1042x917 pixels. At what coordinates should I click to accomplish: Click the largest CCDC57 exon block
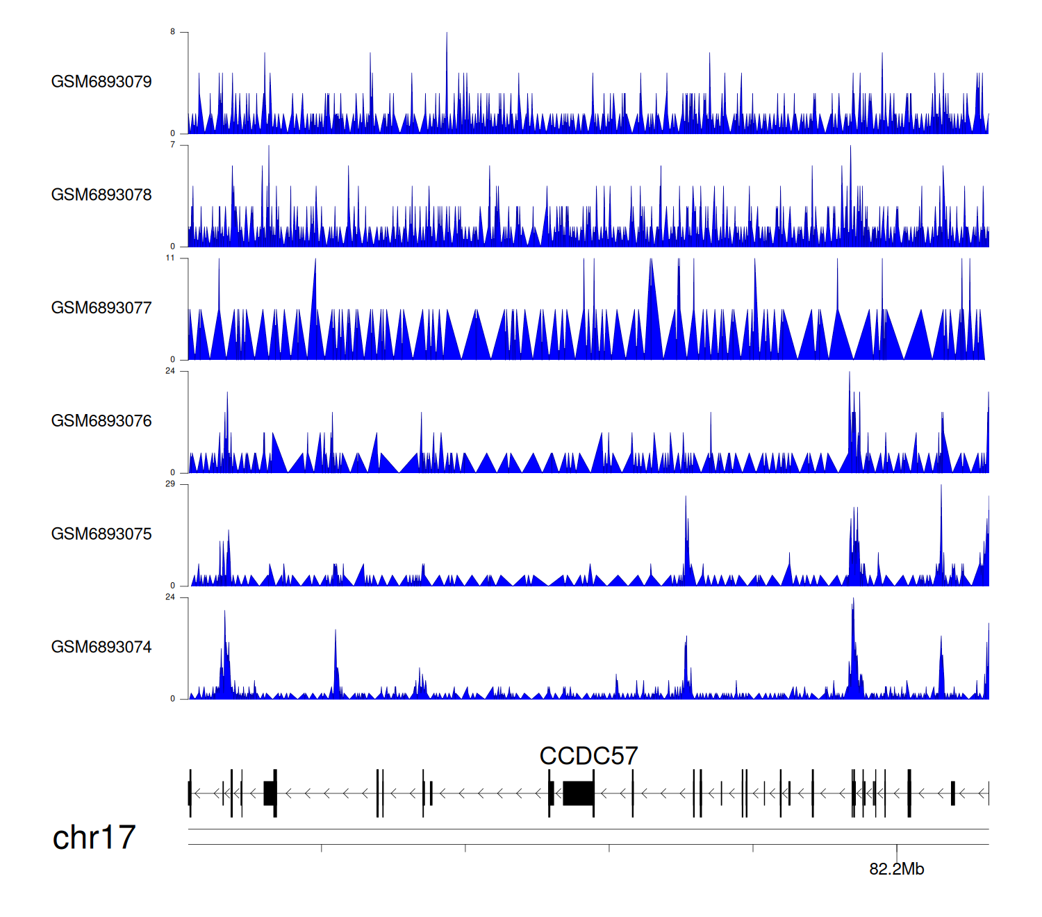point(578,793)
